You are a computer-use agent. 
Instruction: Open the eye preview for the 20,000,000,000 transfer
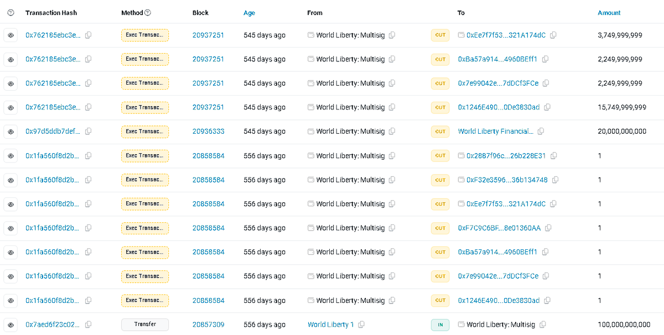[x=11, y=132]
